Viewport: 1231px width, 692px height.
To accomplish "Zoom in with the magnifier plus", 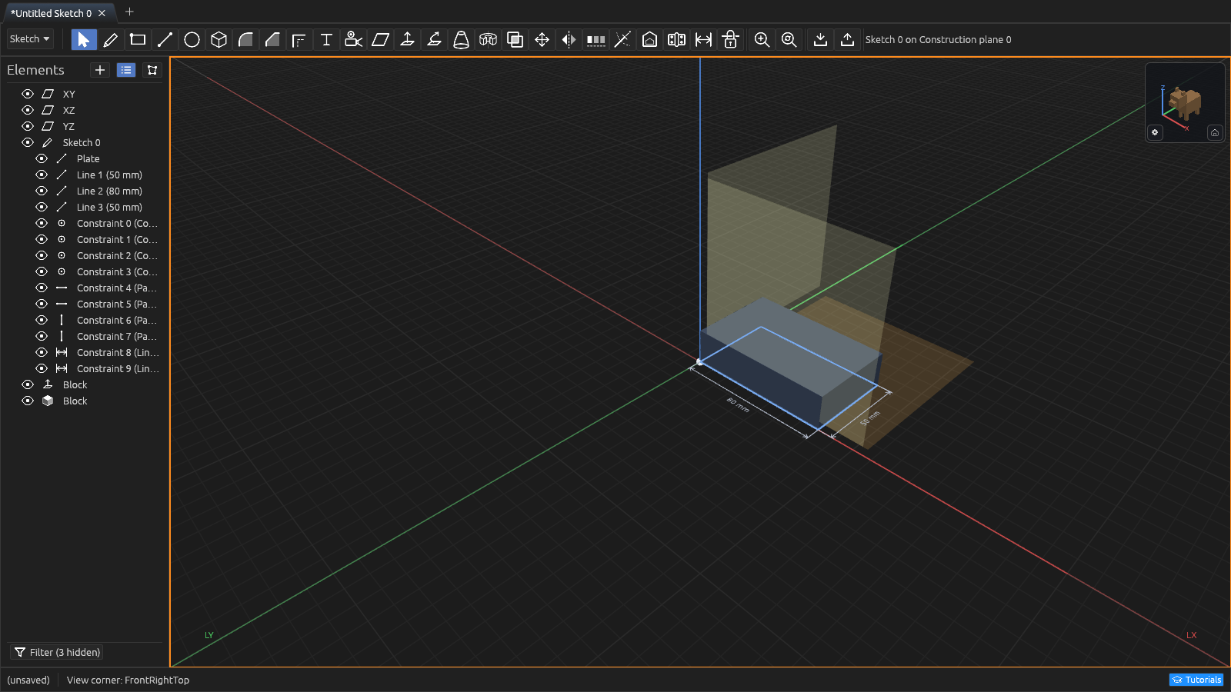I will pos(762,39).
